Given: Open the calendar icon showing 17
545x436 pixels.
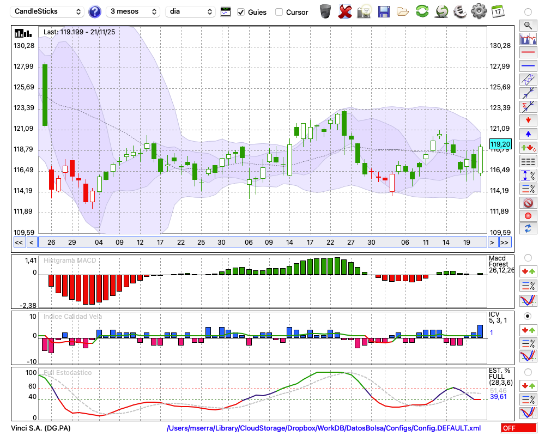Looking at the screenshot, I should coord(498,11).
